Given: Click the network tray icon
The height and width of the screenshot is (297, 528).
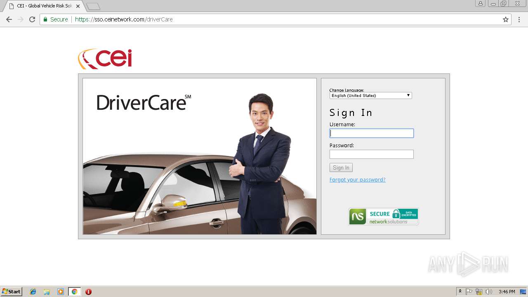Looking at the screenshot, I should (x=479, y=292).
